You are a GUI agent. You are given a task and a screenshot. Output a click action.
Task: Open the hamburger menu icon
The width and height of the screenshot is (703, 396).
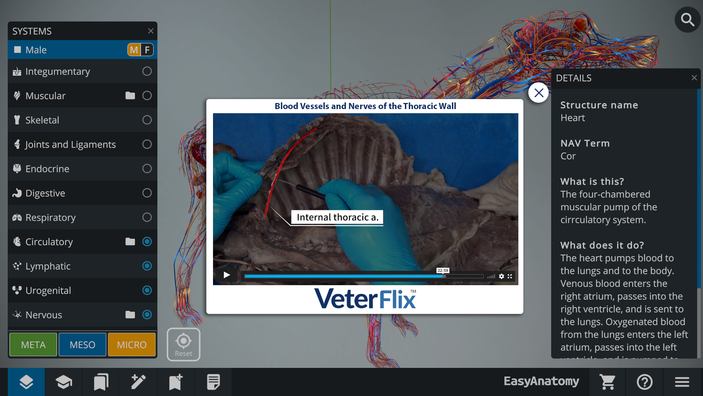point(682,382)
